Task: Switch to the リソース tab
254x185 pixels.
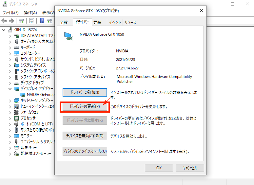Action: pos(130,23)
